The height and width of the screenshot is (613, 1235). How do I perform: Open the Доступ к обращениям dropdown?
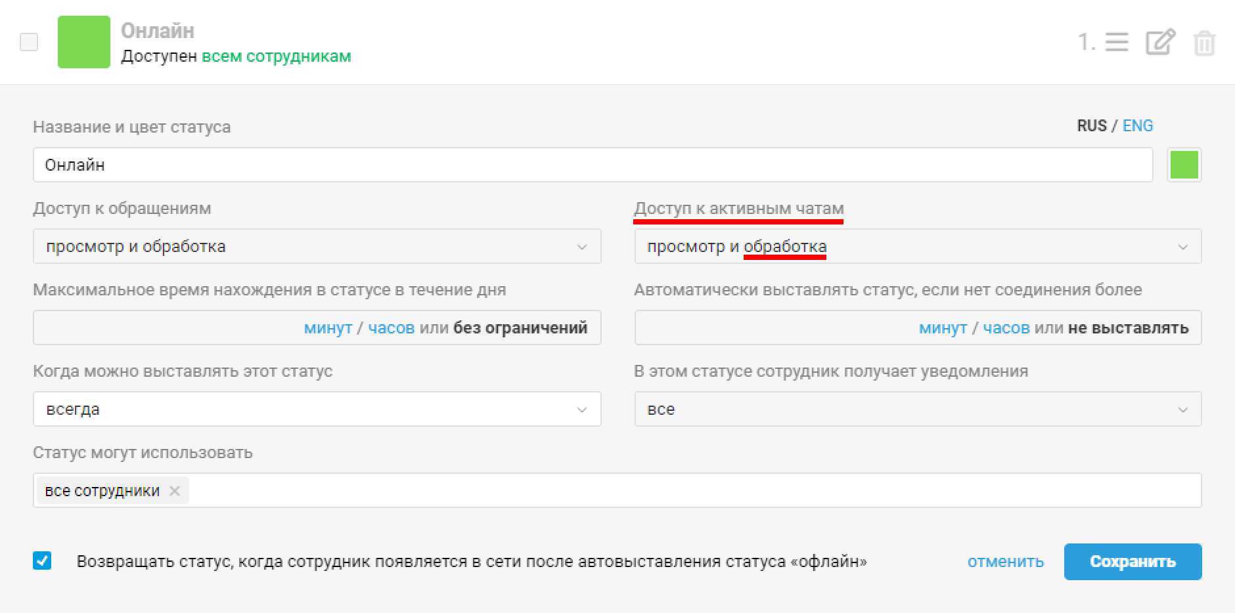pos(317,246)
